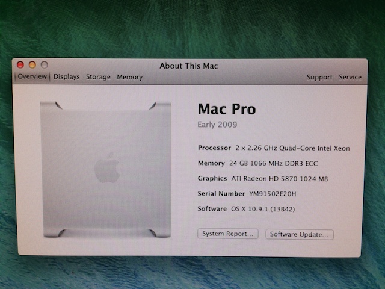Go to the Memory tab

coord(130,77)
